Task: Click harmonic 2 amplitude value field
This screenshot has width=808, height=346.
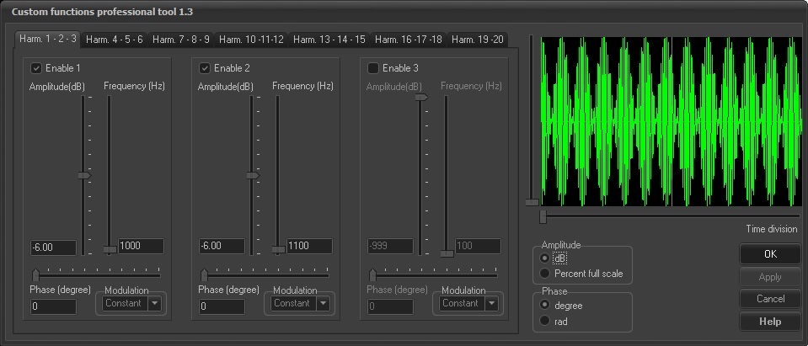Action: (x=222, y=247)
